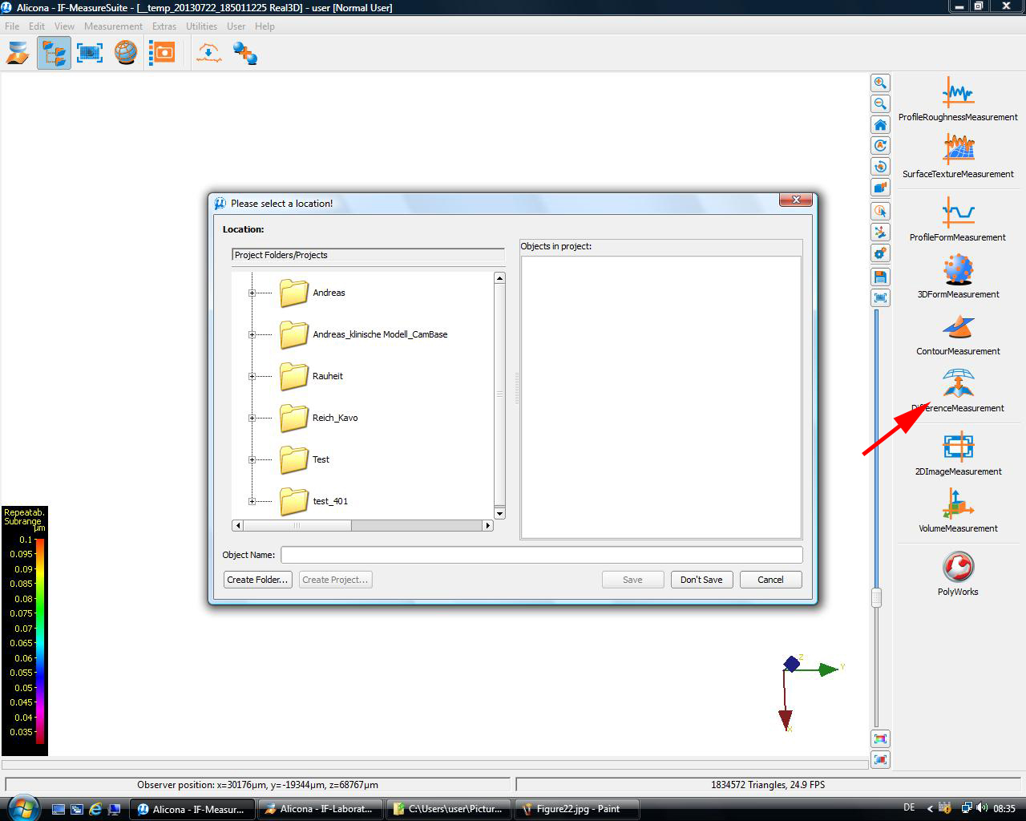Select the Test folder
The height and width of the screenshot is (821, 1026).
pyautogui.click(x=305, y=460)
